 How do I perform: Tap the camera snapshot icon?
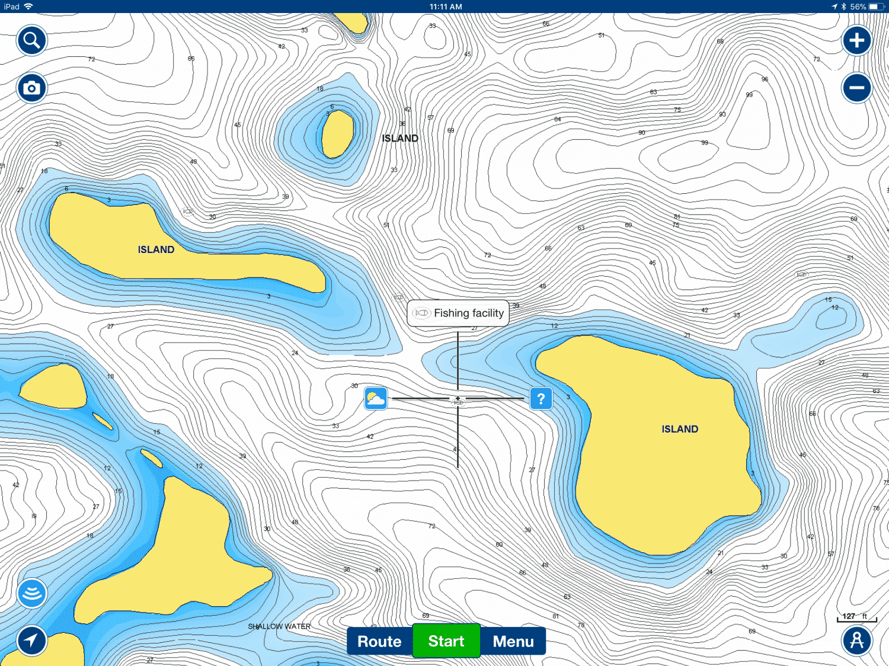tap(31, 88)
